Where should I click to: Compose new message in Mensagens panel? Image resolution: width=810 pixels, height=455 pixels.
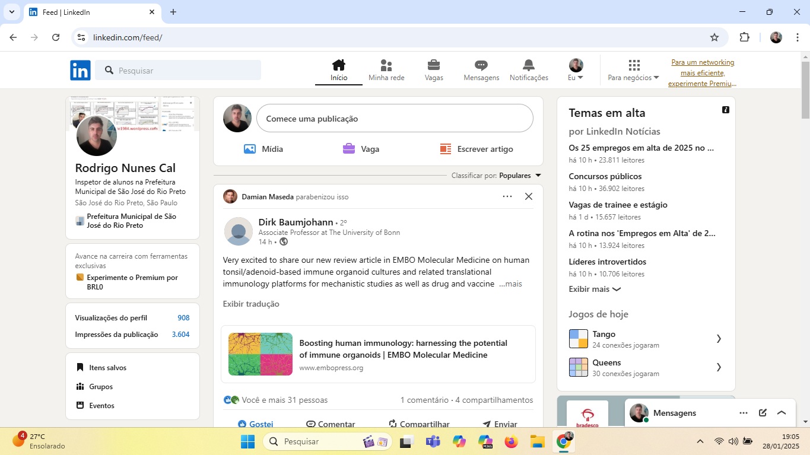tap(763, 413)
